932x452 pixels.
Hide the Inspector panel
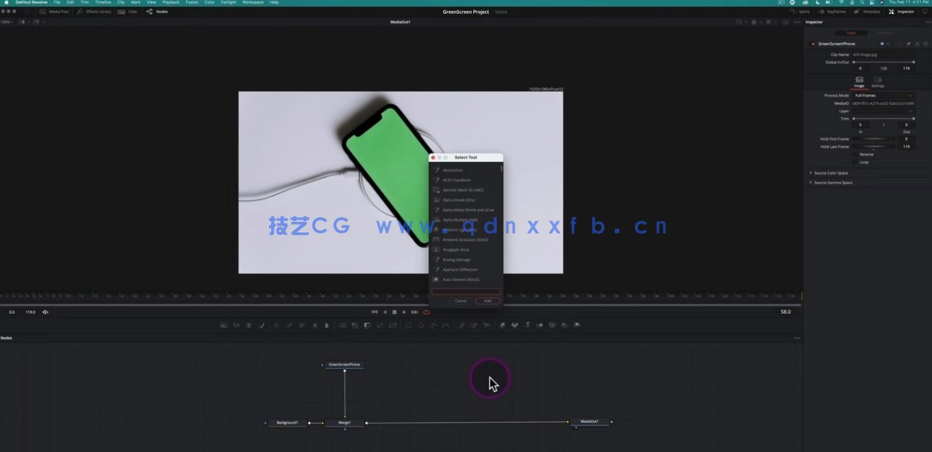click(900, 12)
